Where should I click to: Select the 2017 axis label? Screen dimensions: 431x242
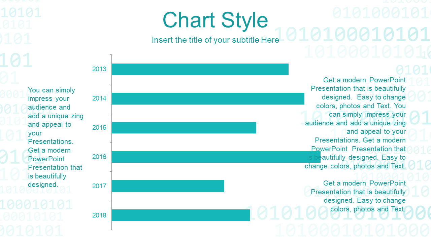coord(99,186)
